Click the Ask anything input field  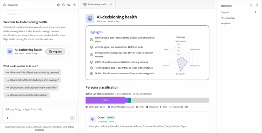coord(39,109)
